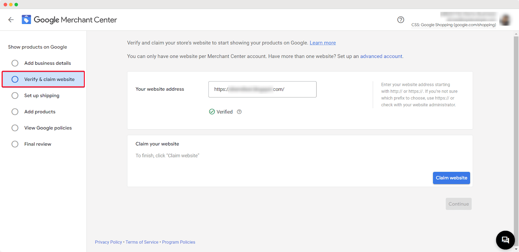
Task: Open the Program Policies link
Action: pyautogui.click(x=179, y=242)
